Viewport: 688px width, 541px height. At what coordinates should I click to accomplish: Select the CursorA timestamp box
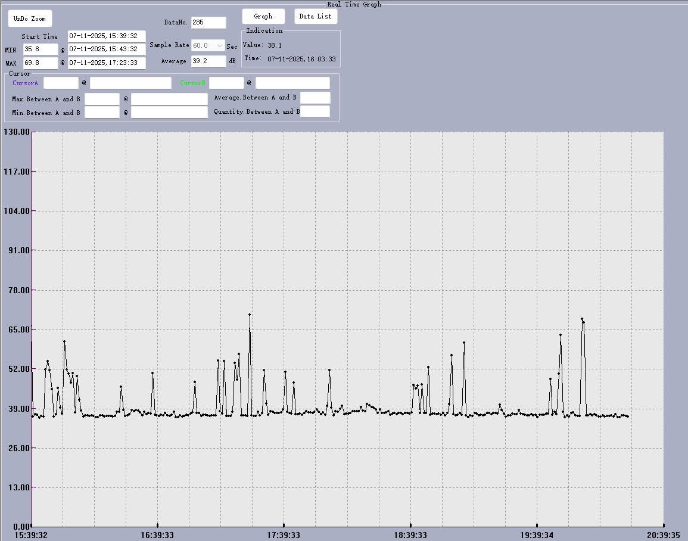point(130,83)
